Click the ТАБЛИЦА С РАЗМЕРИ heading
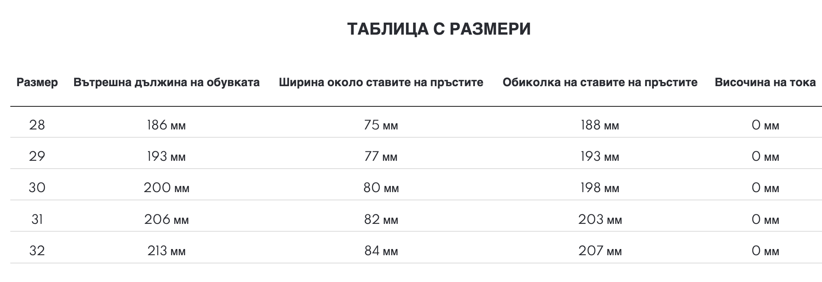This screenshot has width=822, height=282. (x=439, y=29)
